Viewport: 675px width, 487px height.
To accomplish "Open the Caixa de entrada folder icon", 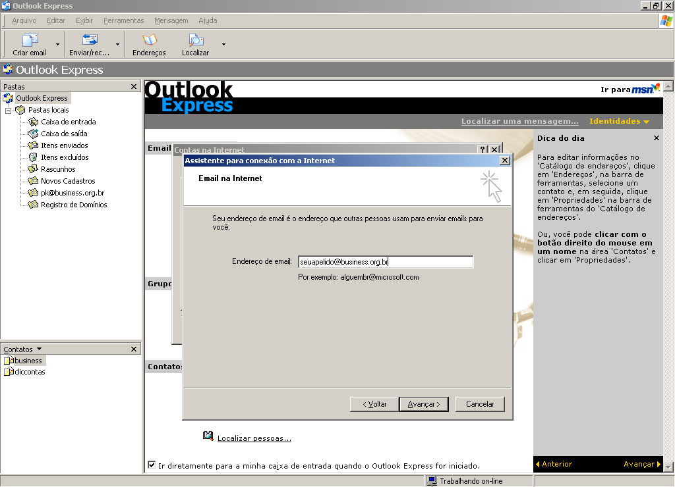I will 33,122.
